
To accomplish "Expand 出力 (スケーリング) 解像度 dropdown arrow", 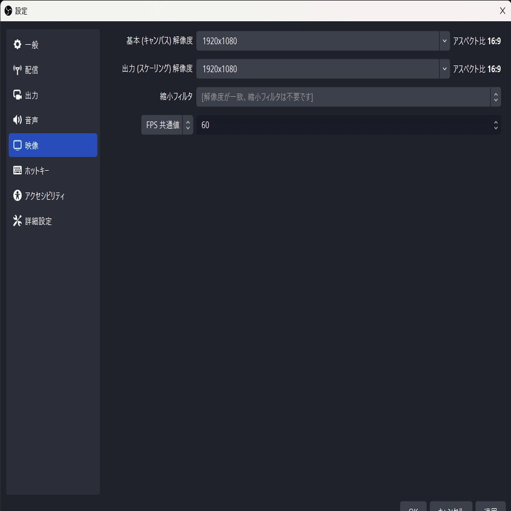I will pos(444,69).
